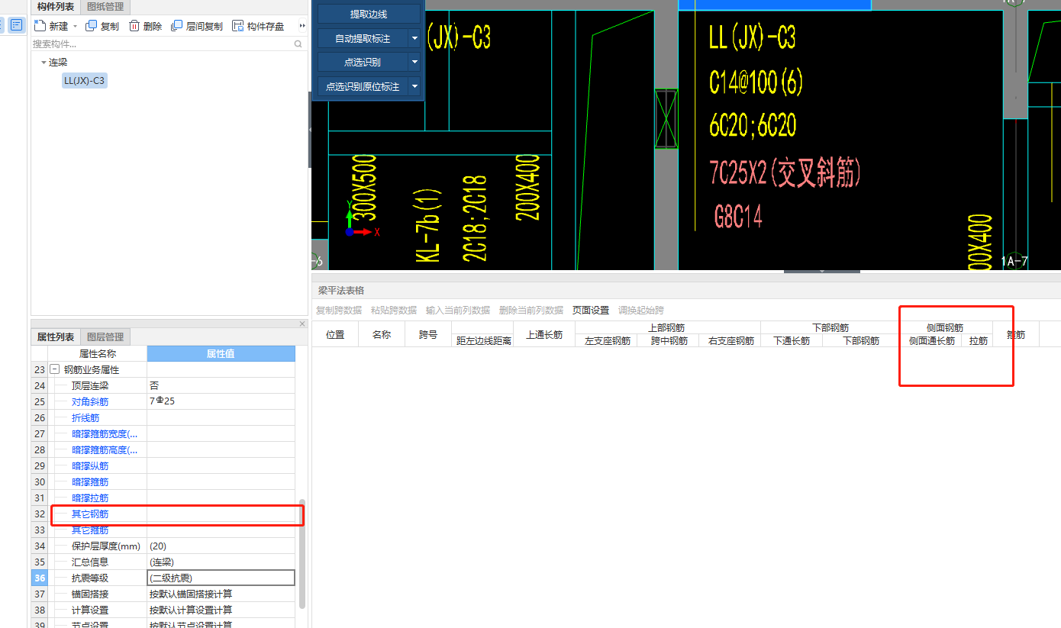Close the property panel with the X icon
The height and width of the screenshot is (628, 1061).
pos(302,324)
